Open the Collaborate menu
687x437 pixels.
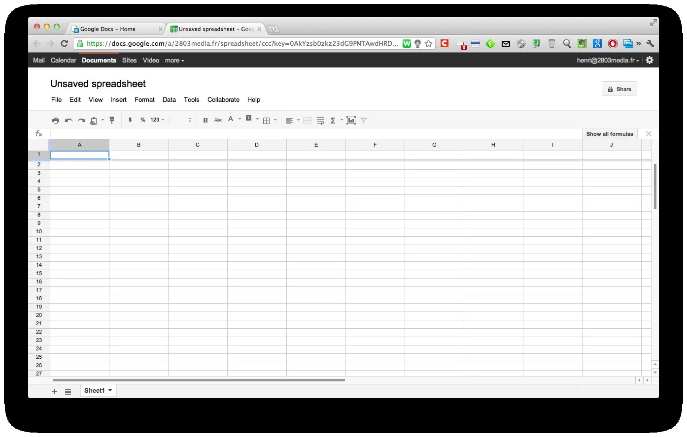pos(223,100)
